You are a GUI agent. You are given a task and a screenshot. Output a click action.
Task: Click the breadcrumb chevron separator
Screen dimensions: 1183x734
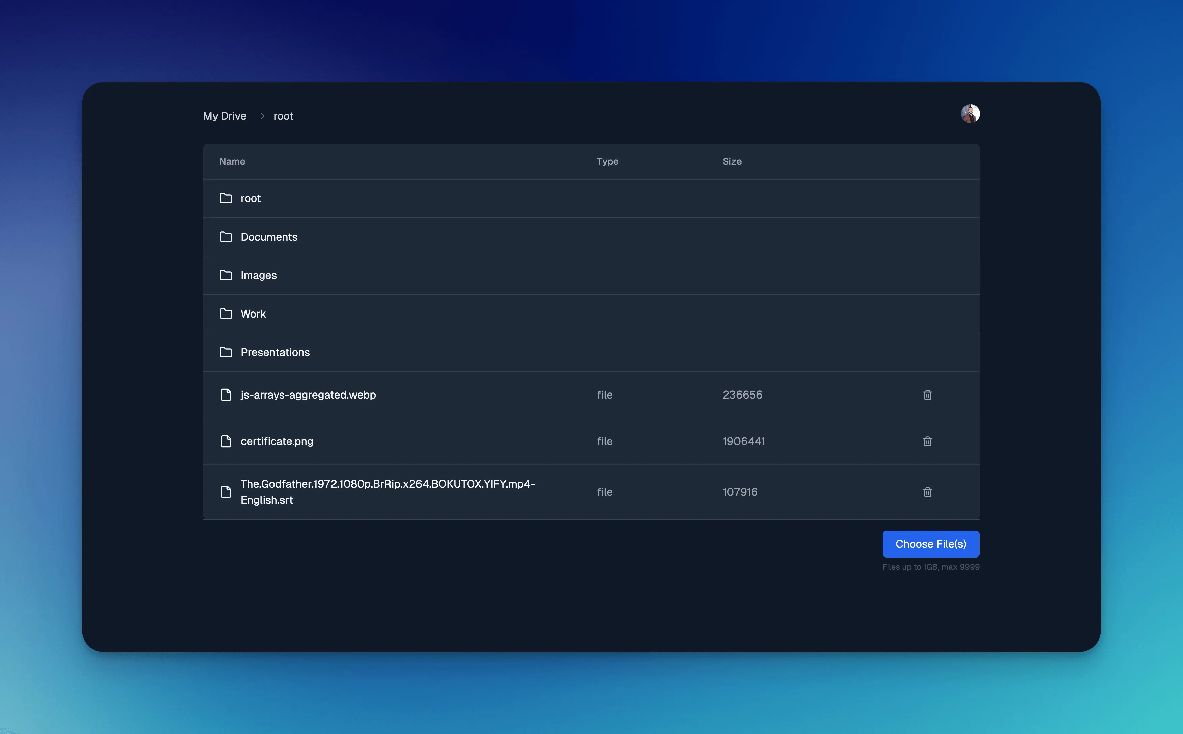coord(262,116)
